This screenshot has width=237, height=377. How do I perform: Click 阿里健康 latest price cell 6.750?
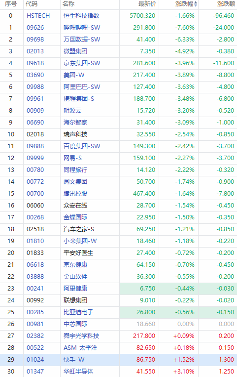click(147, 289)
